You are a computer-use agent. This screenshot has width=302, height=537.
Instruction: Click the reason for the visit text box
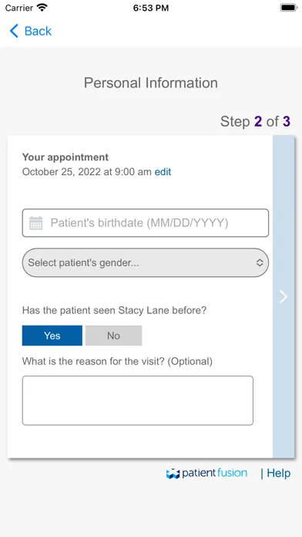click(x=138, y=400)
